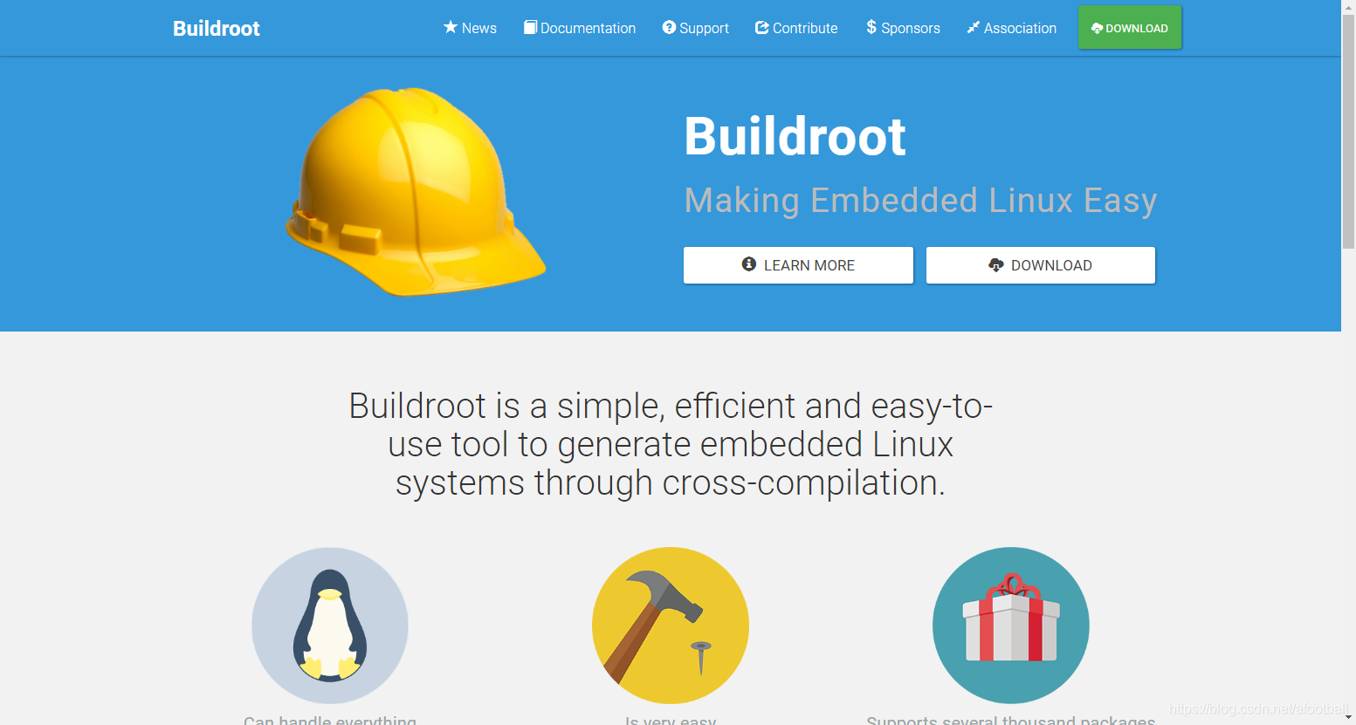Viewport: 1356px width, 725px height.
Task: Click the LEARN MORE button
Action: (798, 265)
